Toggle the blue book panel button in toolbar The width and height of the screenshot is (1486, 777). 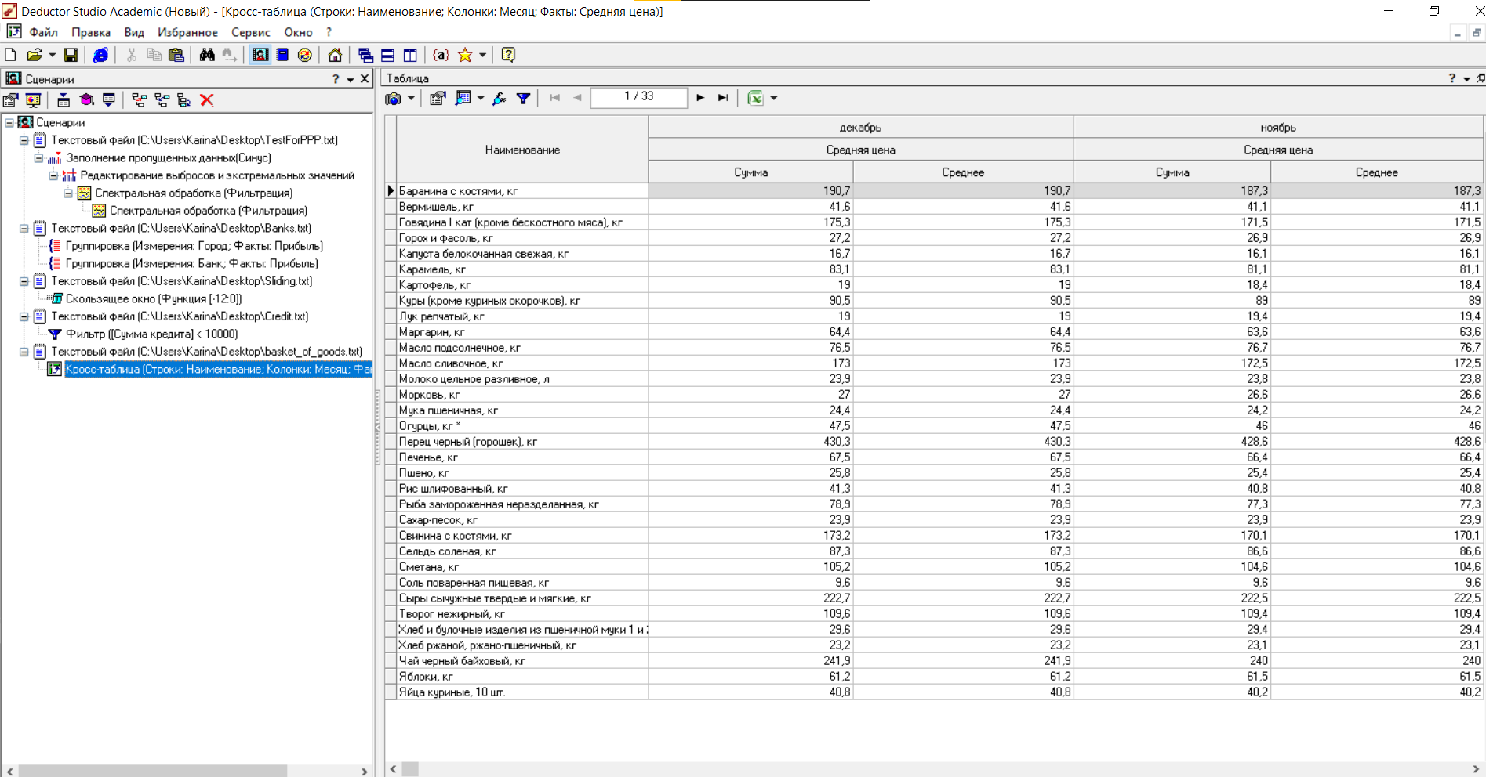(x=283, y=55)
